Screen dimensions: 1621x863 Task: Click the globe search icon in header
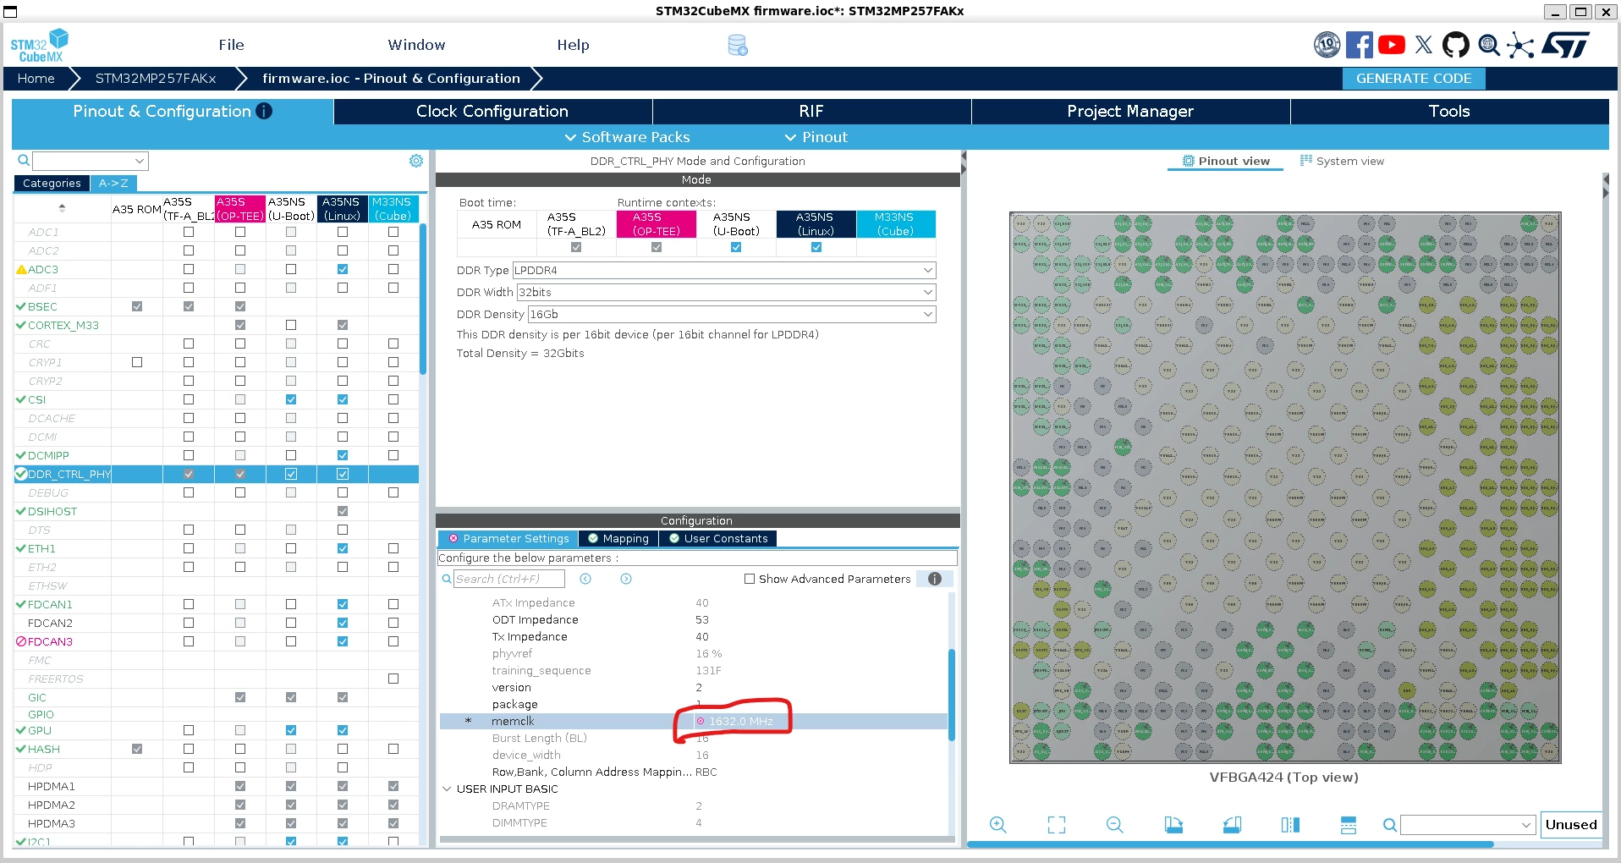[x=1489, y=45]
